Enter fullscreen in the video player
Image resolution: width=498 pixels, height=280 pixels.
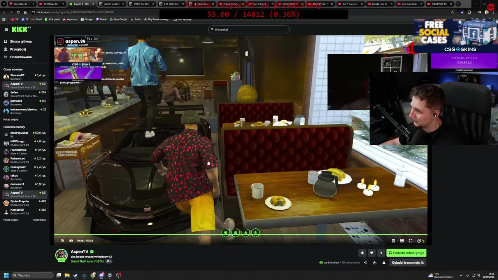click(410, 241)
